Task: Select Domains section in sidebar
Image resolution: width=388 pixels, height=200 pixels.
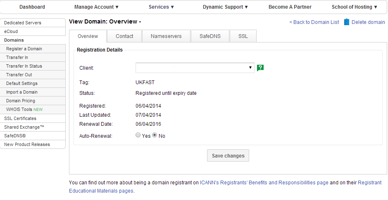Action: click(x=33, y=40)
